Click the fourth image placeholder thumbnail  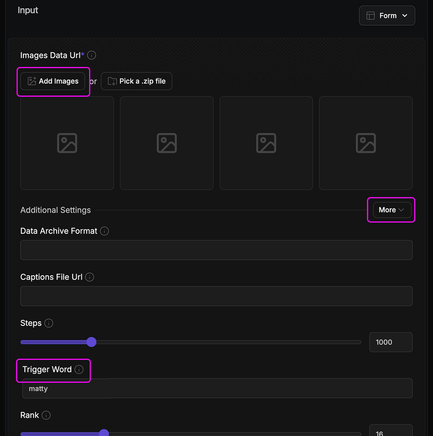[366, 143]
